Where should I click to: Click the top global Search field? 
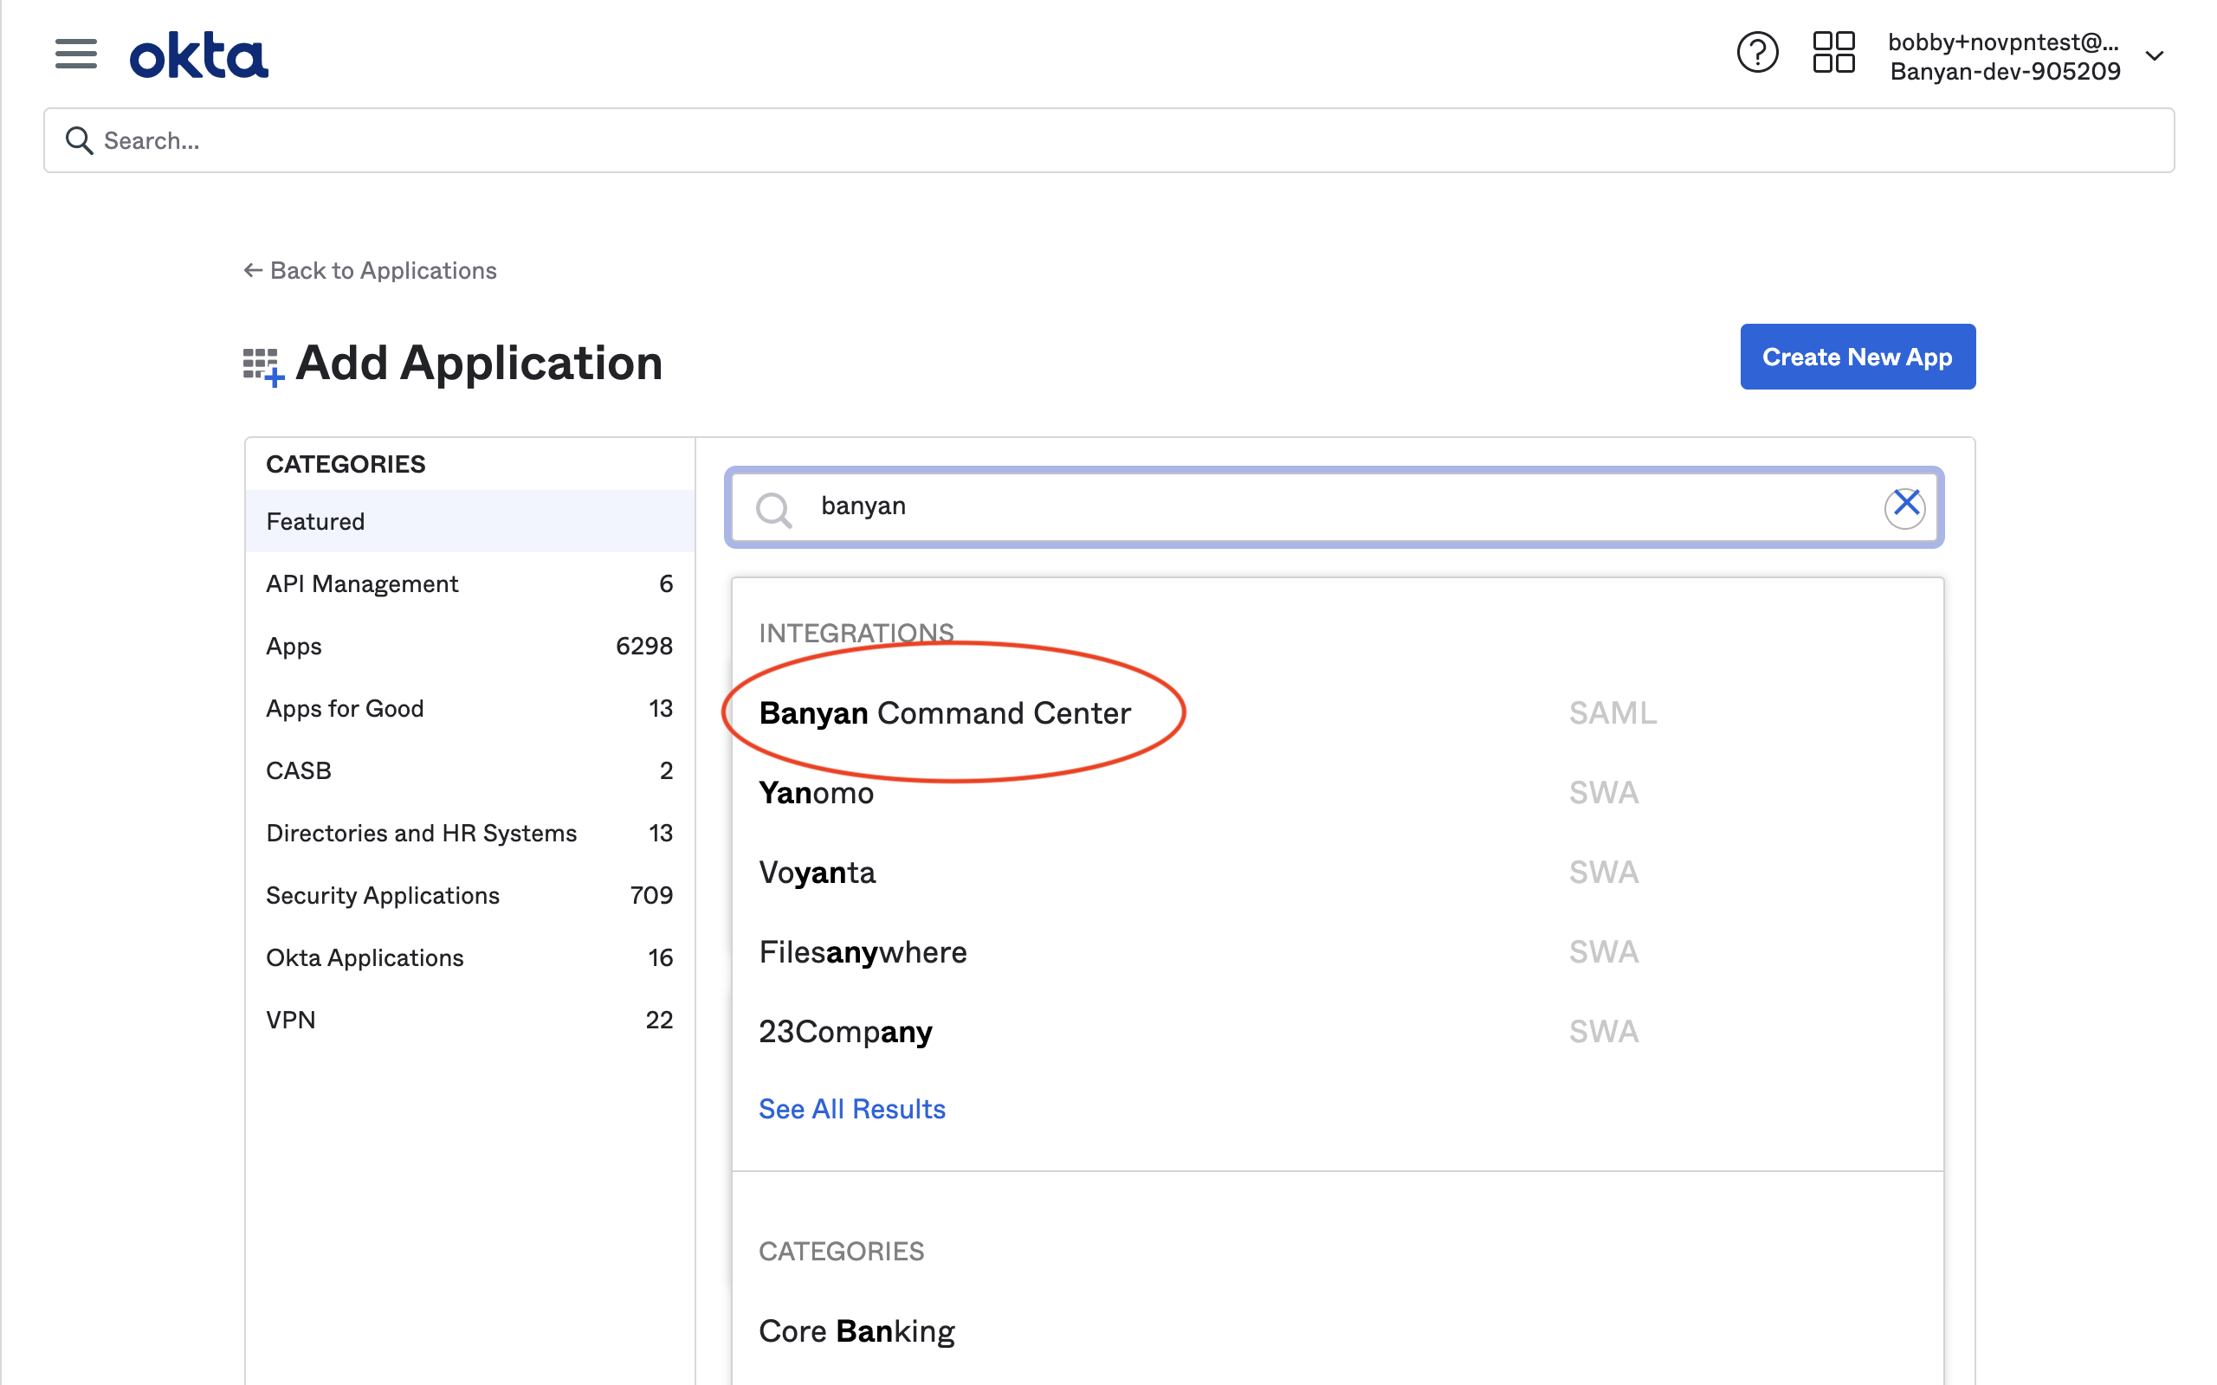point(1108,140)
